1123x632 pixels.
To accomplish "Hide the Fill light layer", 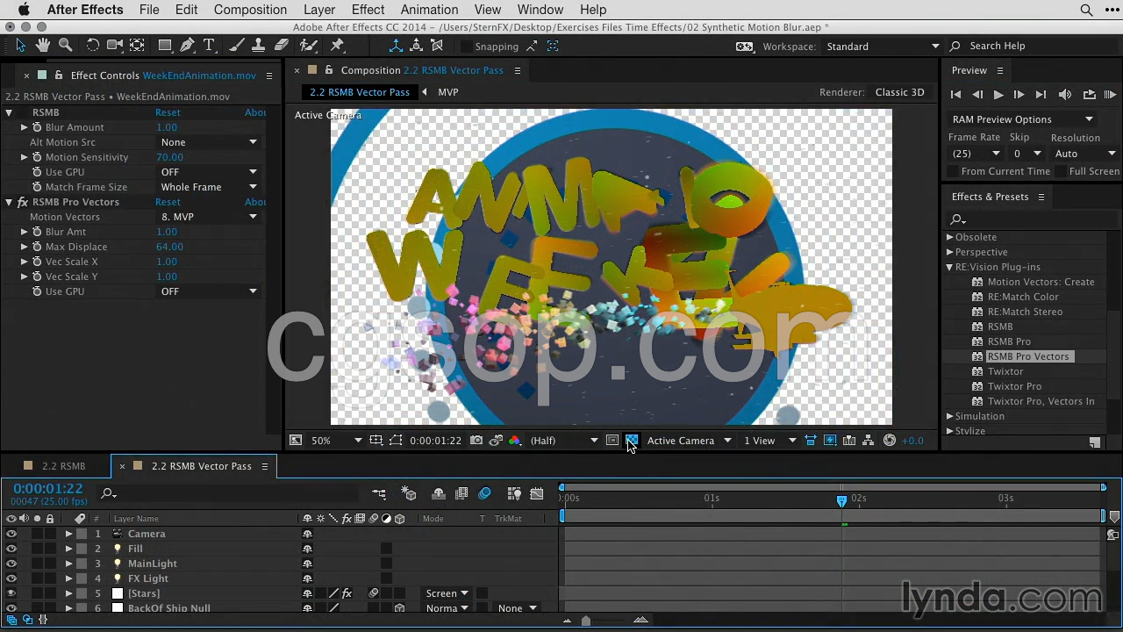I will click(x=11, y=549).
